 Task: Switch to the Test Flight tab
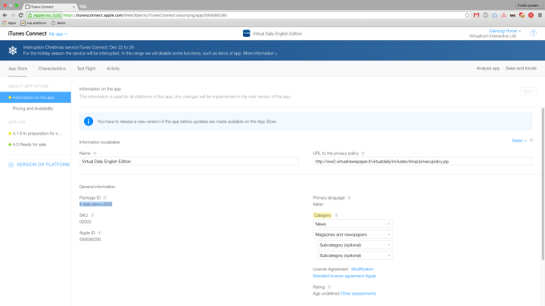[x=86, y=68]
